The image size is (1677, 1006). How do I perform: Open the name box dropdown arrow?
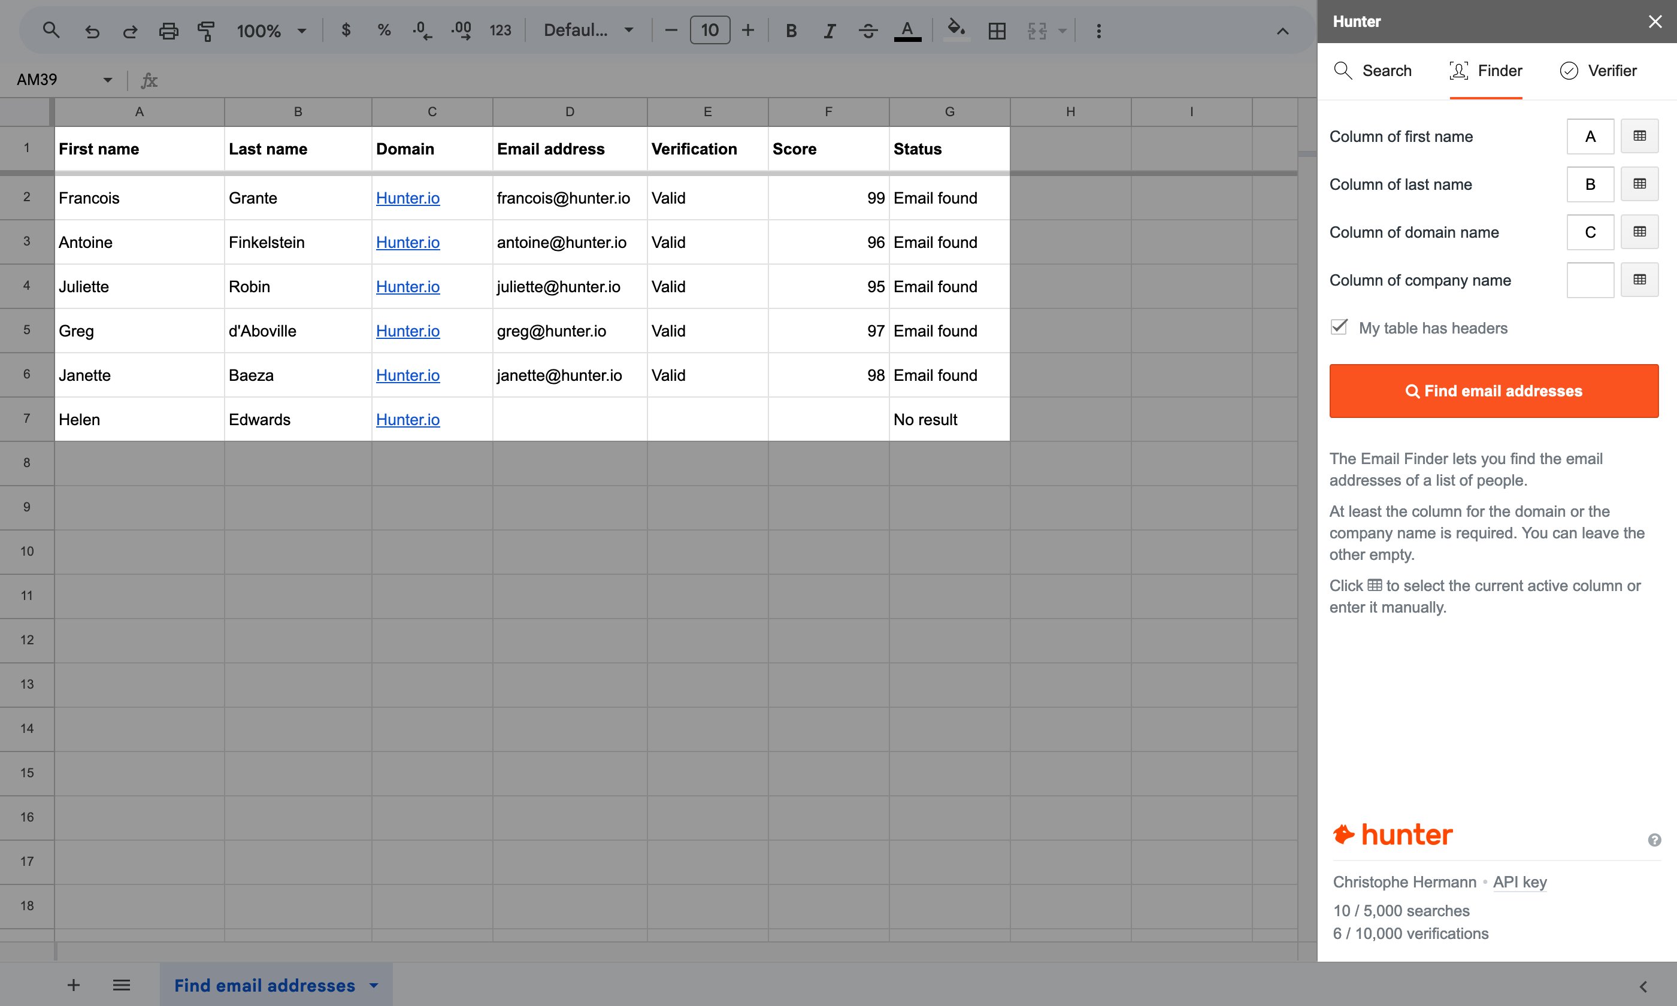pyautogui.click(x=107, y=80)
